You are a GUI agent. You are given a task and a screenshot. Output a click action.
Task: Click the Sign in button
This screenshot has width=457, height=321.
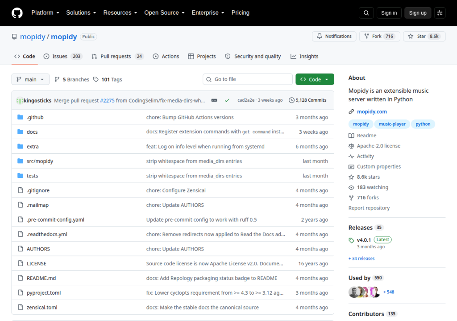click(389, 13)
